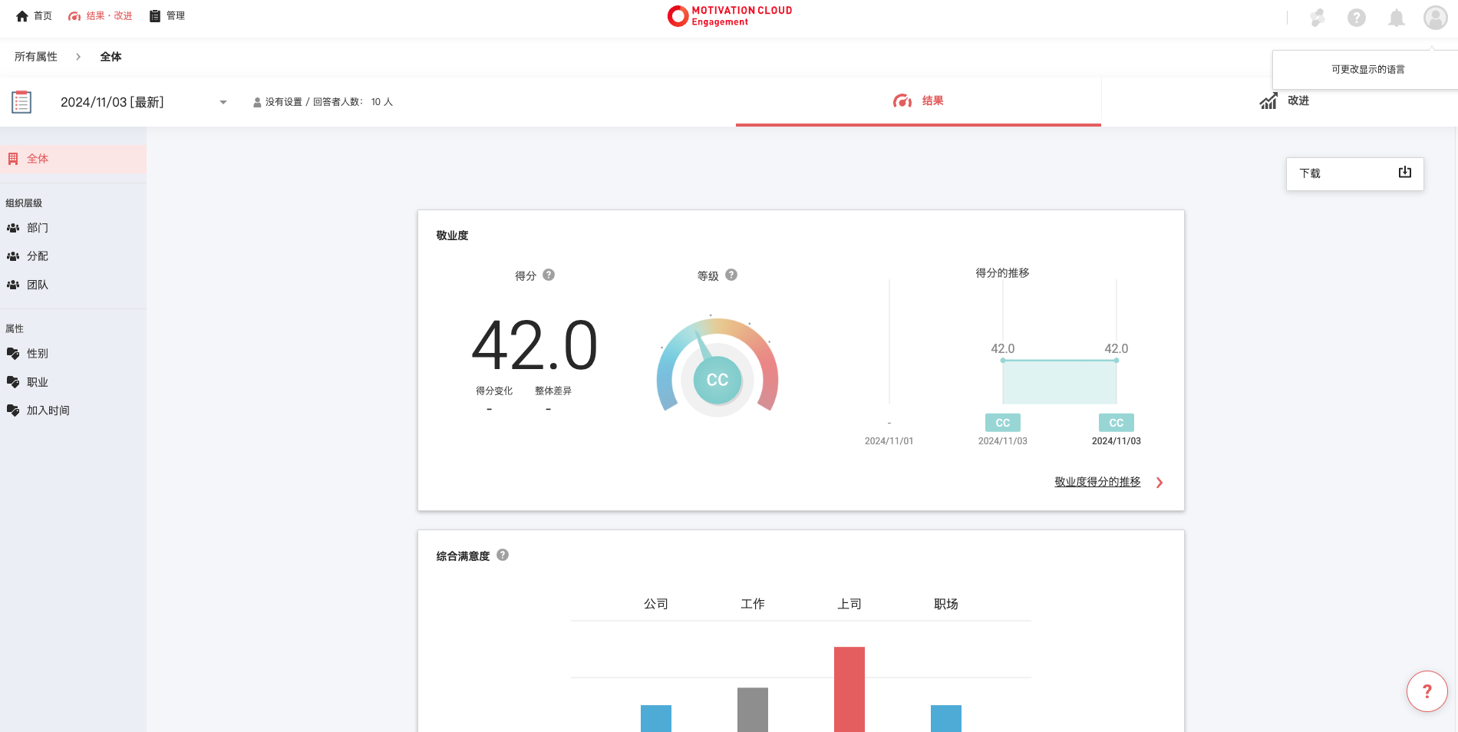This screenshot has height=732, width=1458.
Task: Open 结果・改进 in top navigation
Action: point(101,16)
